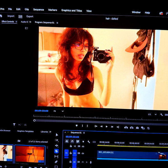This screenshot has height=168, width=168.
Task: Select the Track Select Forward tool
Action: [x=57, y=140]
